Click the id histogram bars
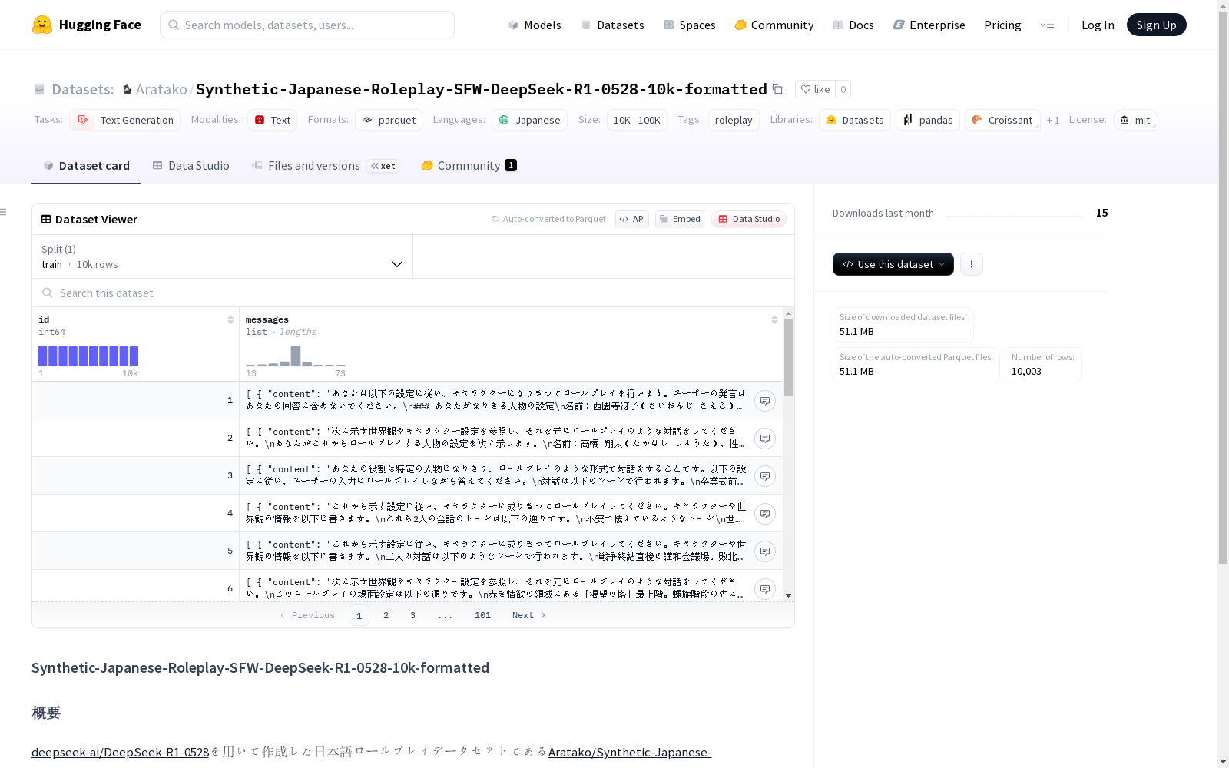1229x768 pixels. coord(88,356)
